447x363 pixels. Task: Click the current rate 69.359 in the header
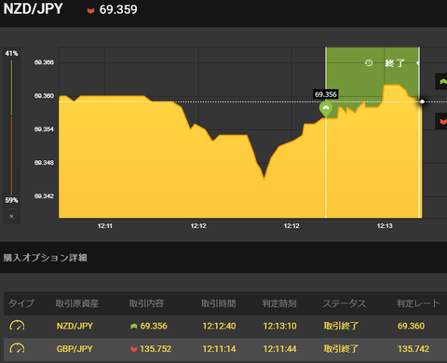click(x=118, y=10)
